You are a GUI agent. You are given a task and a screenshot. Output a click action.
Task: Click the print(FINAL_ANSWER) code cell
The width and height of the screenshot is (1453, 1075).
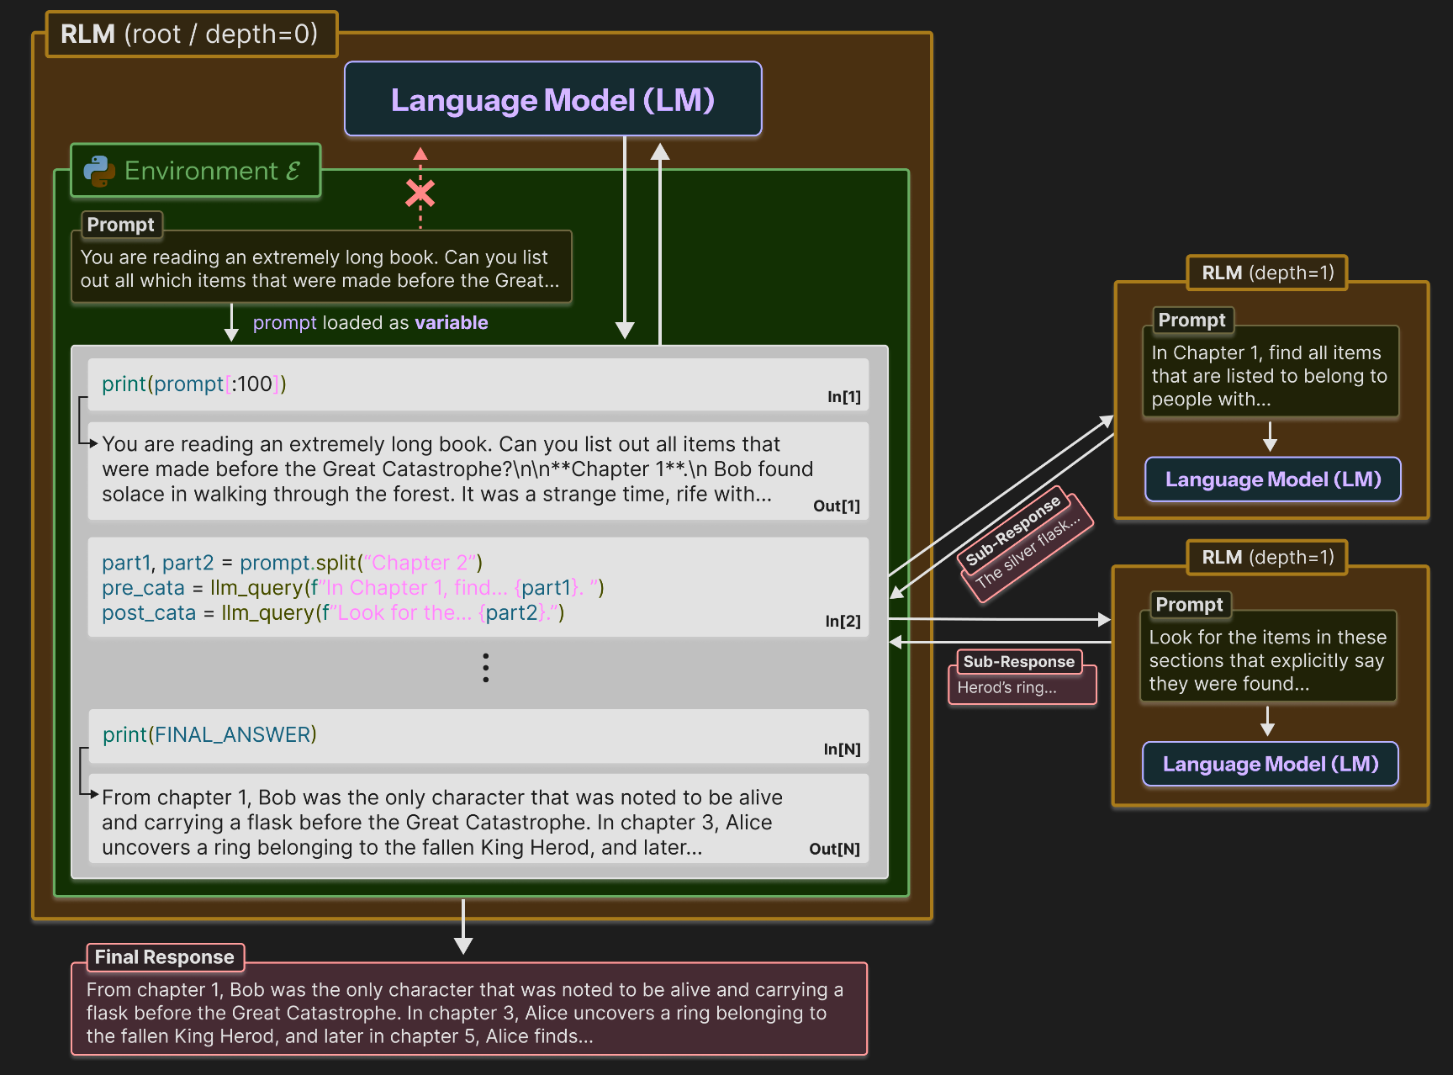478,735
